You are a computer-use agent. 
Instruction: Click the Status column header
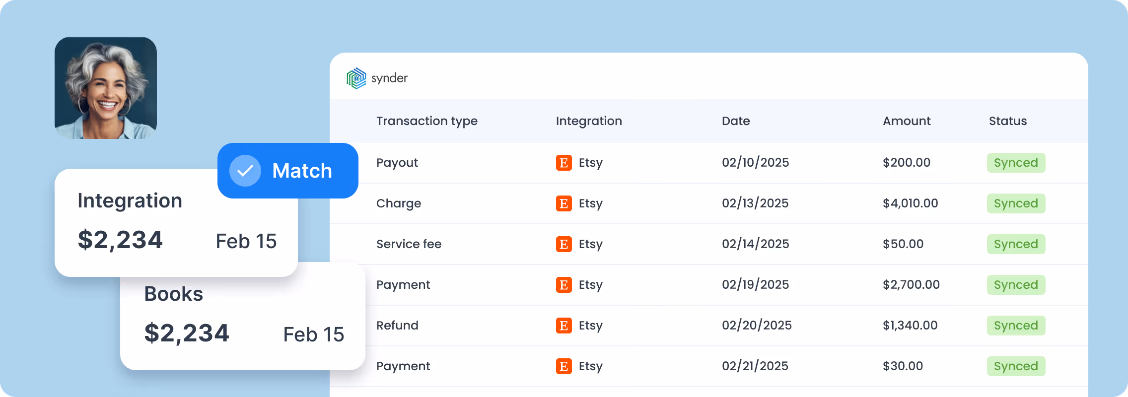pos(1008,121)
